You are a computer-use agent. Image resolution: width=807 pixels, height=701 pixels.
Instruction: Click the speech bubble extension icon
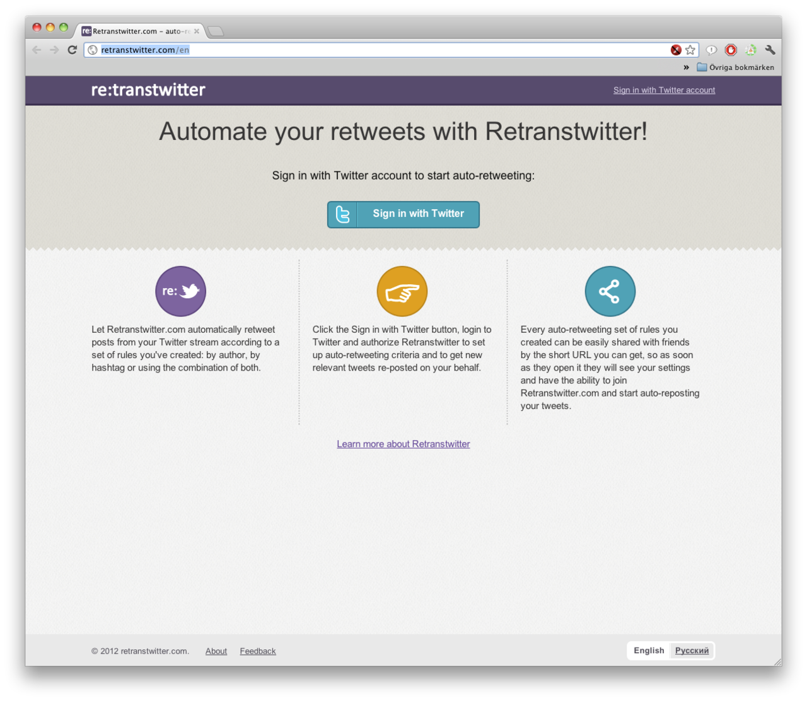[x=711, y=50]
